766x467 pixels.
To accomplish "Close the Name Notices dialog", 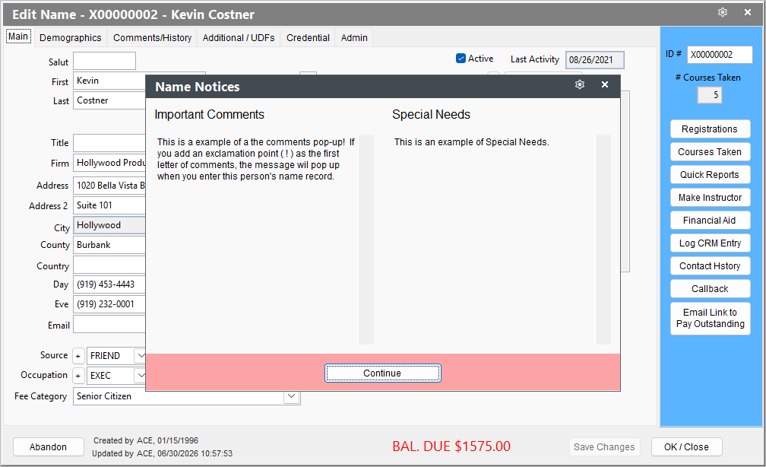I will pos(605,84).
